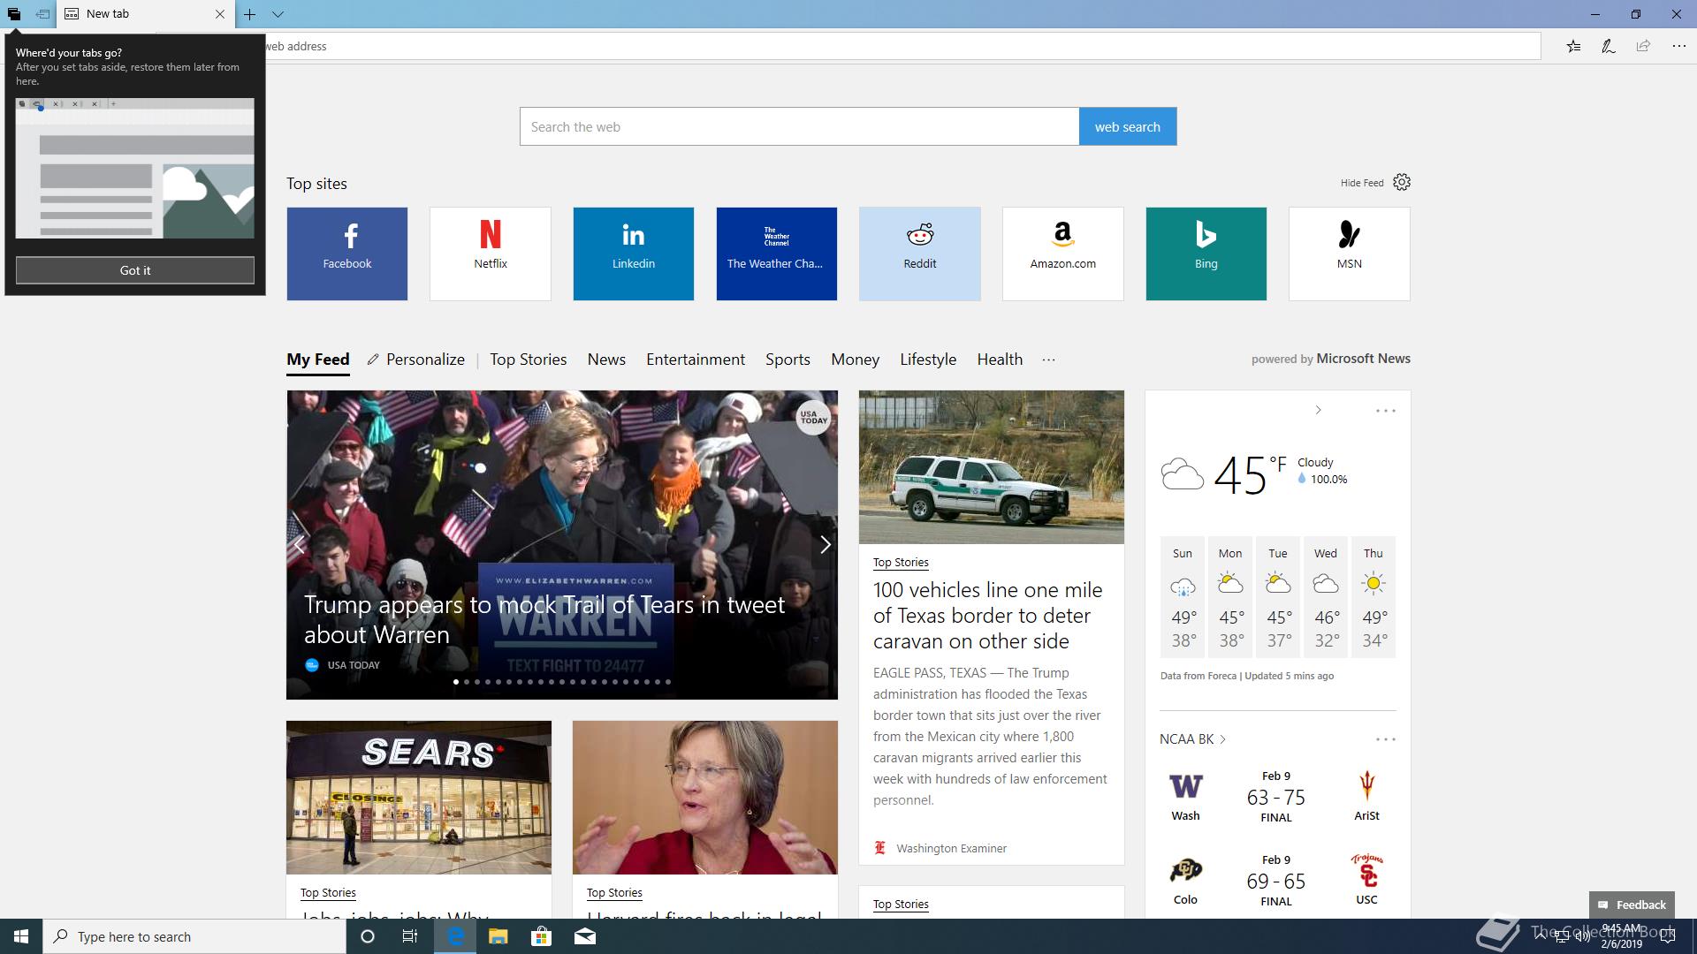Select the first carousel dot indicator
The height and width of the screenshot is (954, 1697).
(x=456, y=682)
